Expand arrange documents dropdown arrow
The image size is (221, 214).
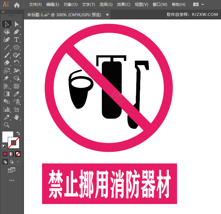coord(203,5)
